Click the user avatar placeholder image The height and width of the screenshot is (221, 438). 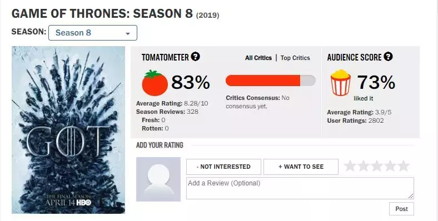pos(158,179)
